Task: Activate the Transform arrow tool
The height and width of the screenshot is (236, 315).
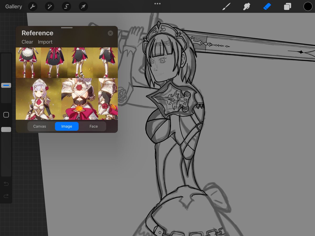Action: point(83,7)
